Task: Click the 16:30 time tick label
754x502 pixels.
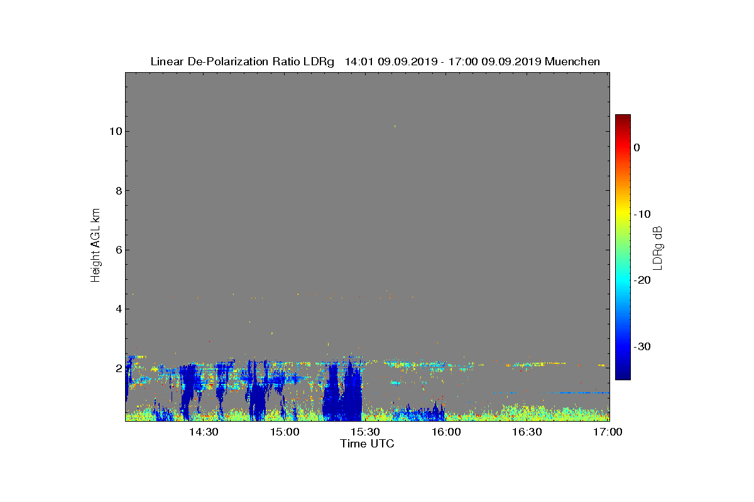Action: click(527, 432)
